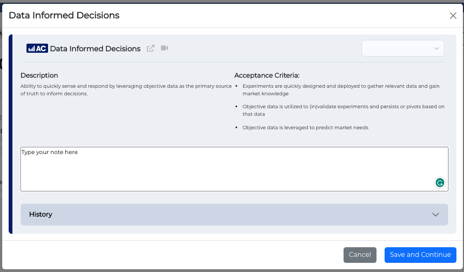Click the AC bar-chart logo badge
The image size is (464, 272).
click(37, 48)
